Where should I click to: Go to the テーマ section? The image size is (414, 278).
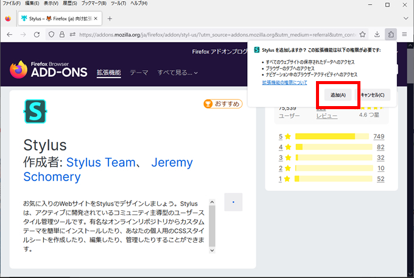click(139, 73)
